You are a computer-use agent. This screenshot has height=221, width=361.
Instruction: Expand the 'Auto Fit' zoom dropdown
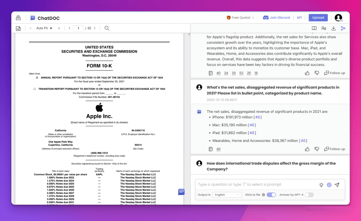pos(44,28)
